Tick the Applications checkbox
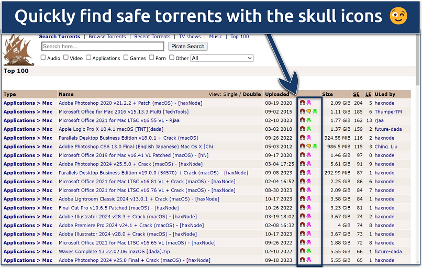422x268 pixels. tap(88, 57)
